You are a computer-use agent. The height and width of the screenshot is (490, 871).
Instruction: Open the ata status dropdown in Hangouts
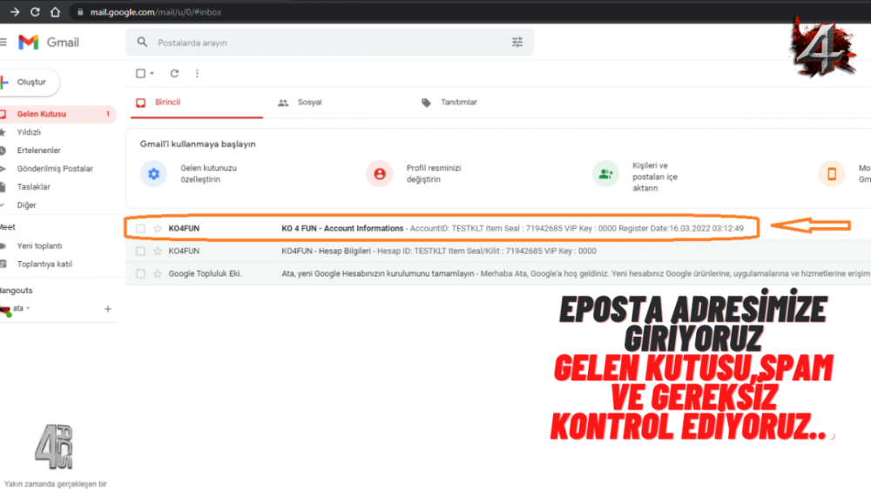(28, 308)
